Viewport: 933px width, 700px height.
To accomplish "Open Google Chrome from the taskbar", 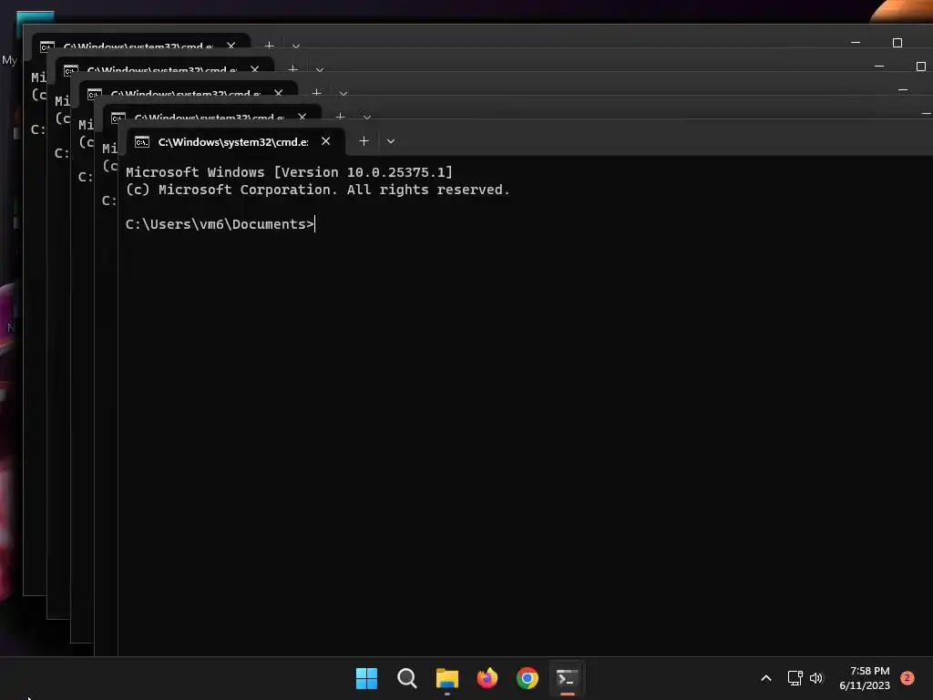I will (528, 678).
